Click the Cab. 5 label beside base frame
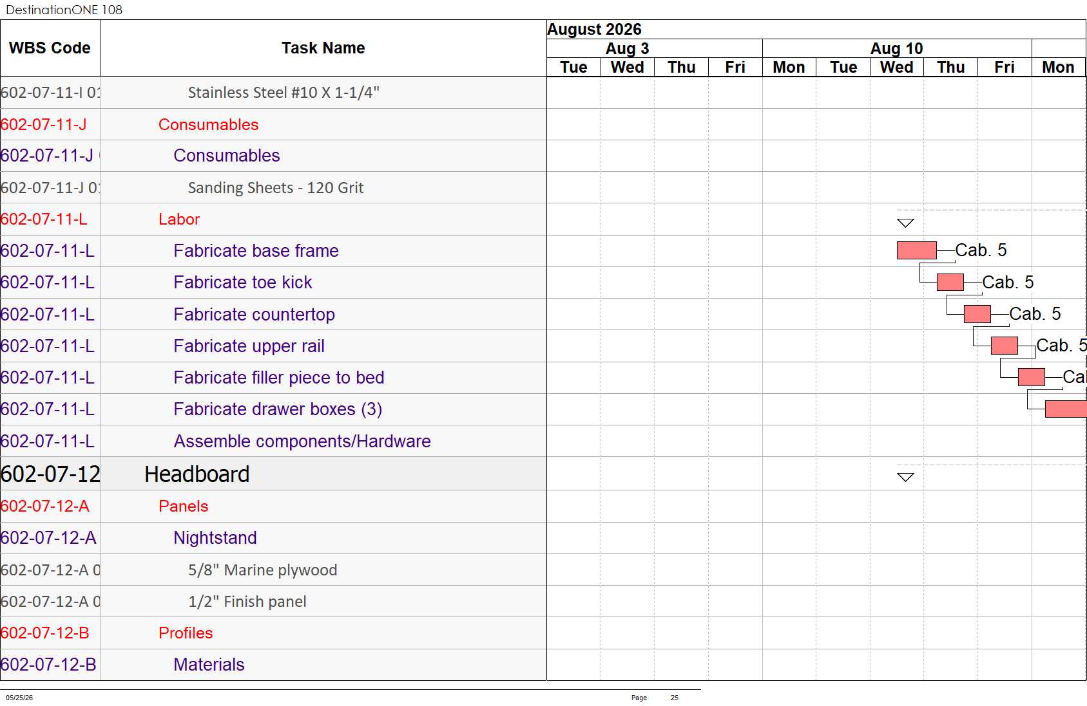 pos(981,250)
